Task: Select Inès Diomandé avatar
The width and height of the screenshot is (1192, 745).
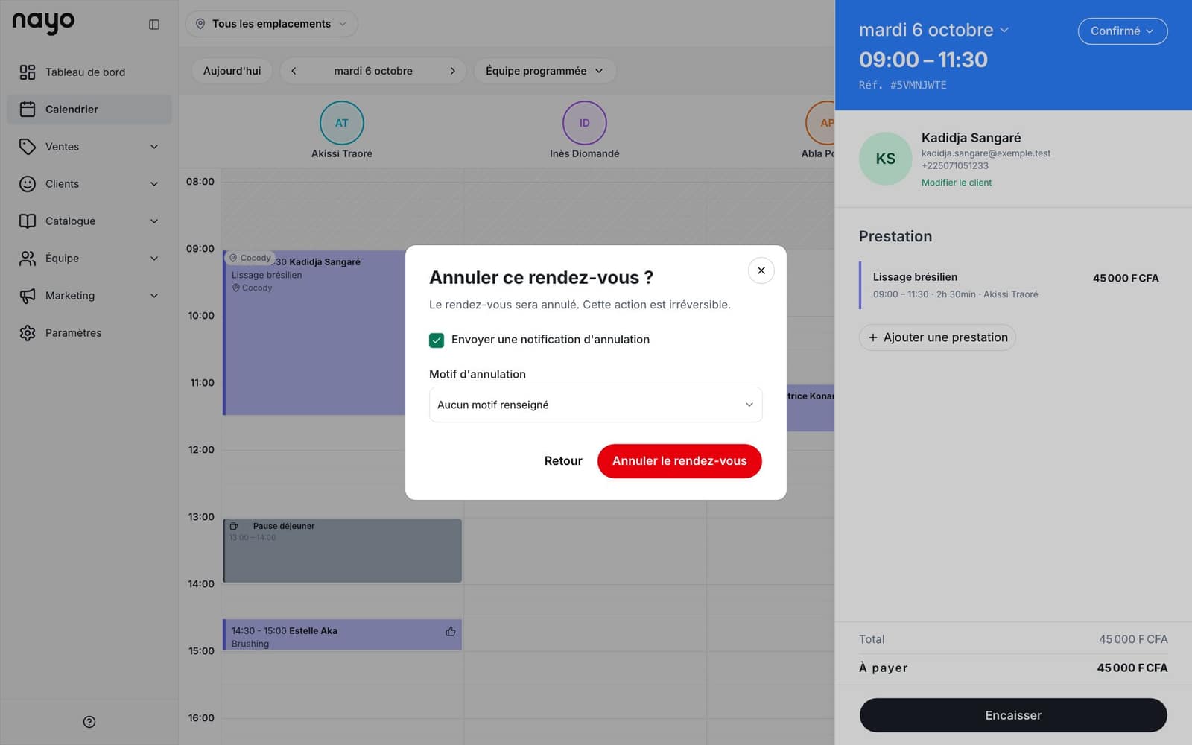Action: (585, 123)
